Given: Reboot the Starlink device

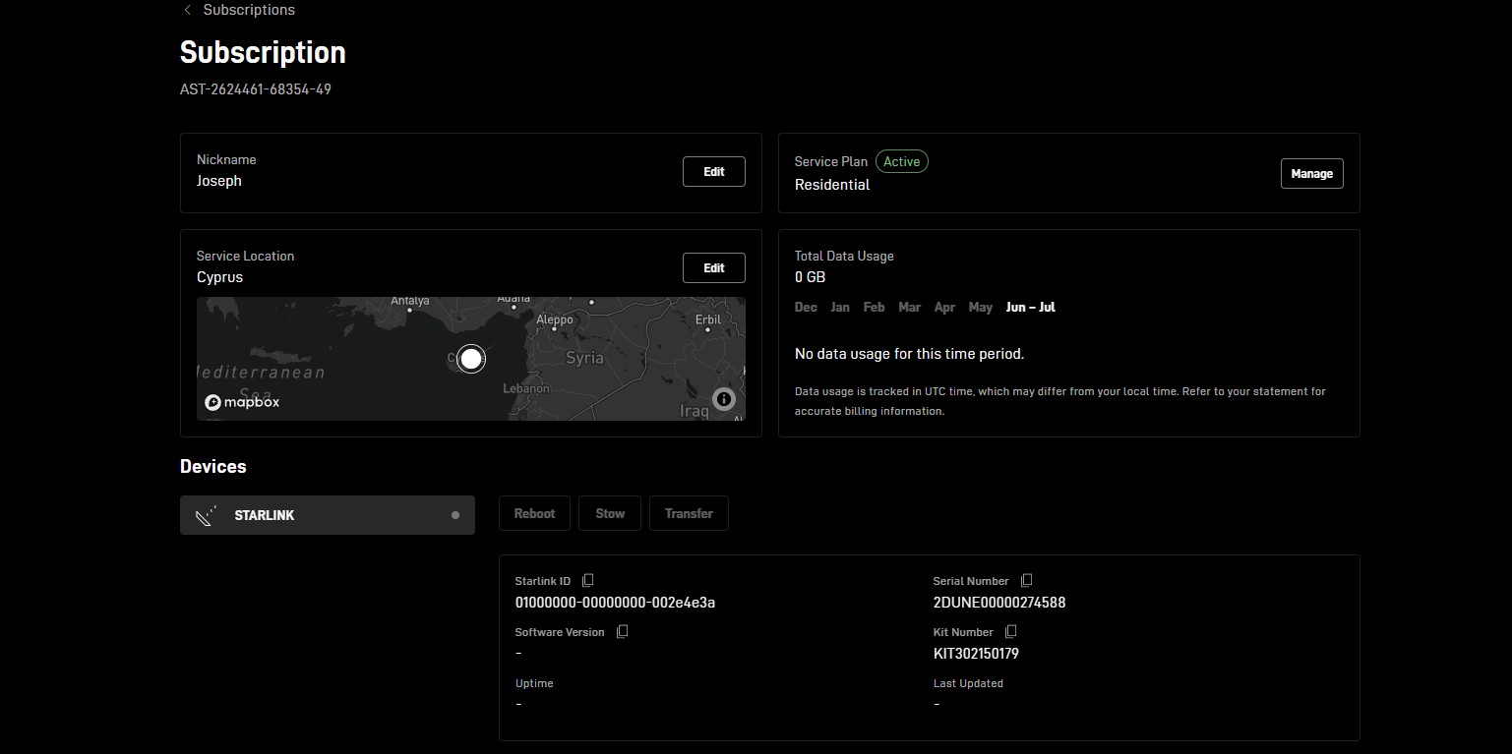Looking at the screenshot, I should point(534,514).
